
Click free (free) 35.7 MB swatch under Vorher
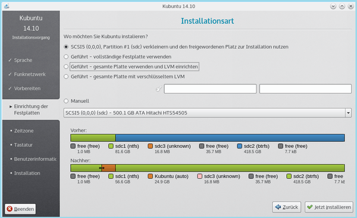(x=202, y=146)
